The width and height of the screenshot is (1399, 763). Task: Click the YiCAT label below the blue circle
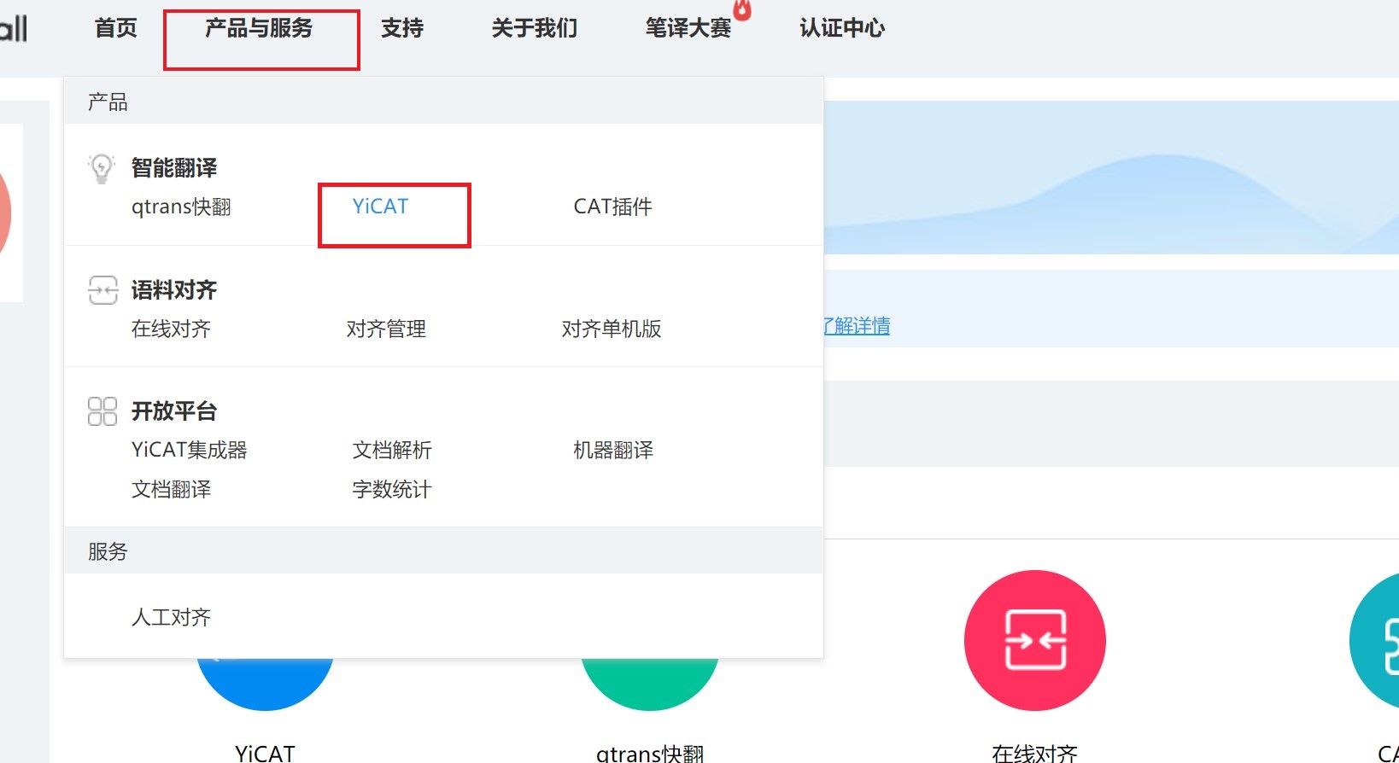[265, 754]
